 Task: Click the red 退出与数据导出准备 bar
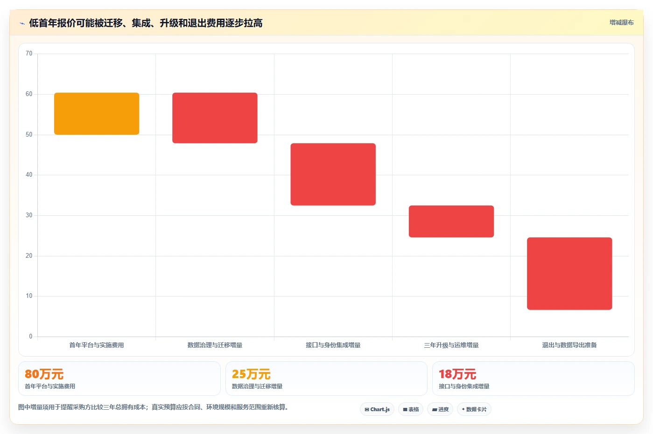tap(569, 274)
